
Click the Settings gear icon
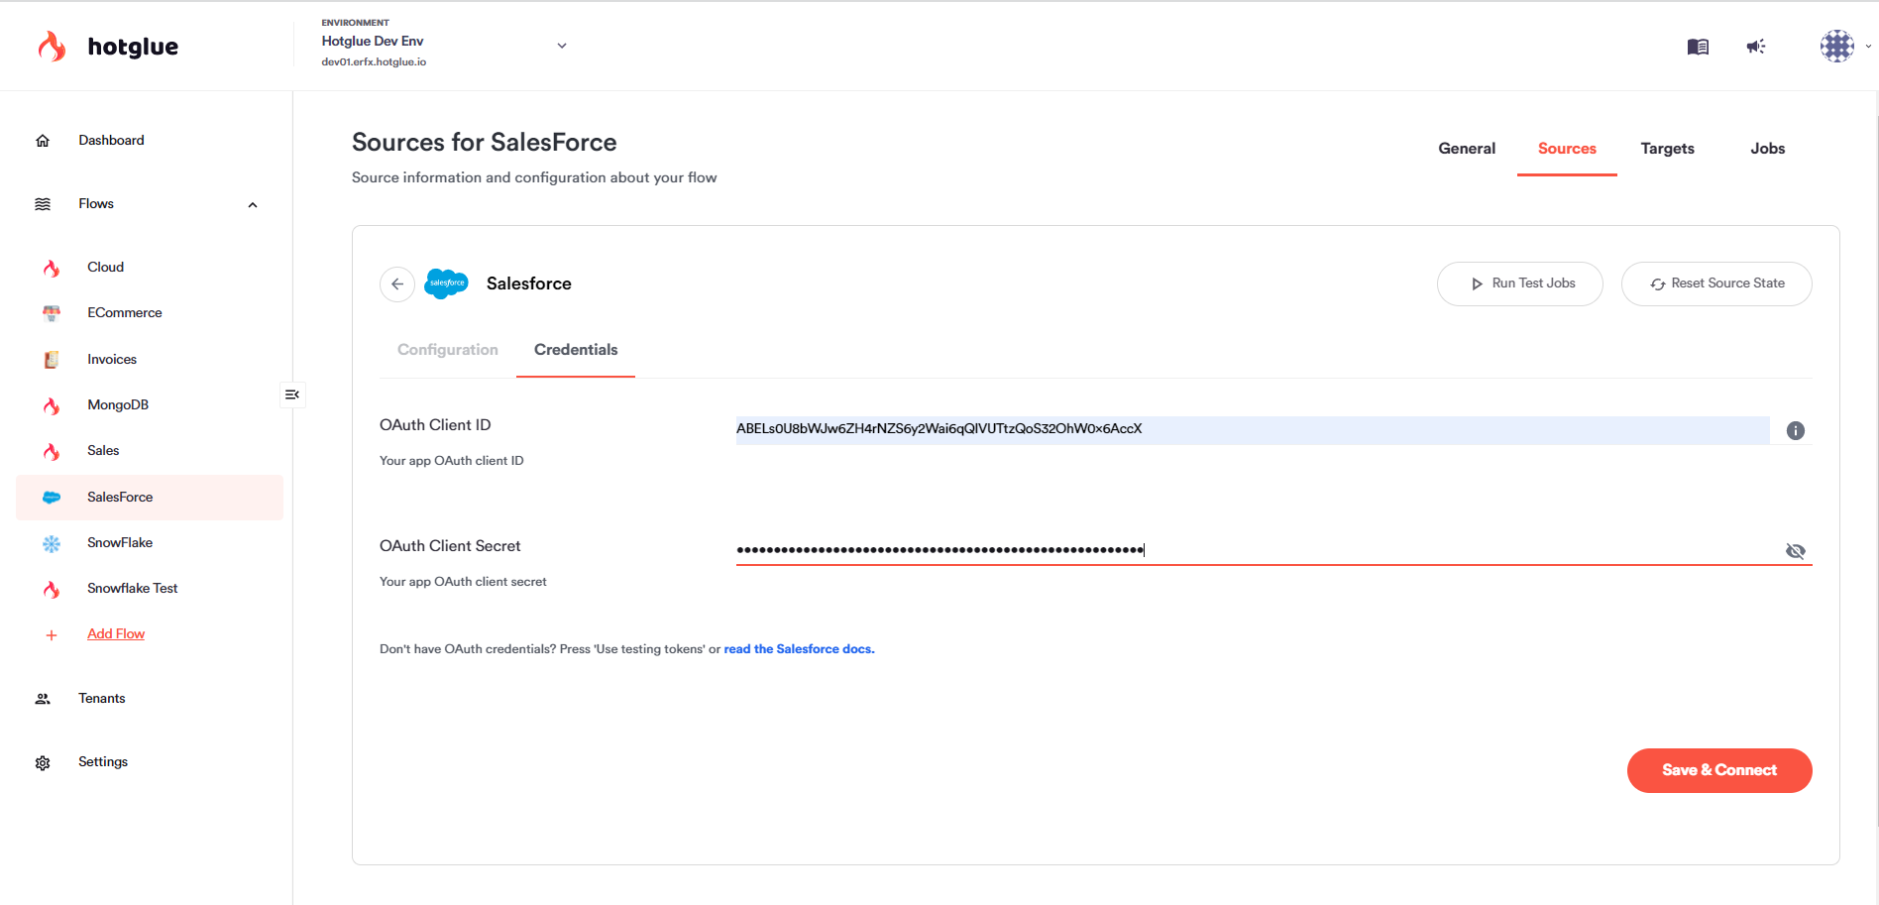pyautogui.click(x=43, y=762)
